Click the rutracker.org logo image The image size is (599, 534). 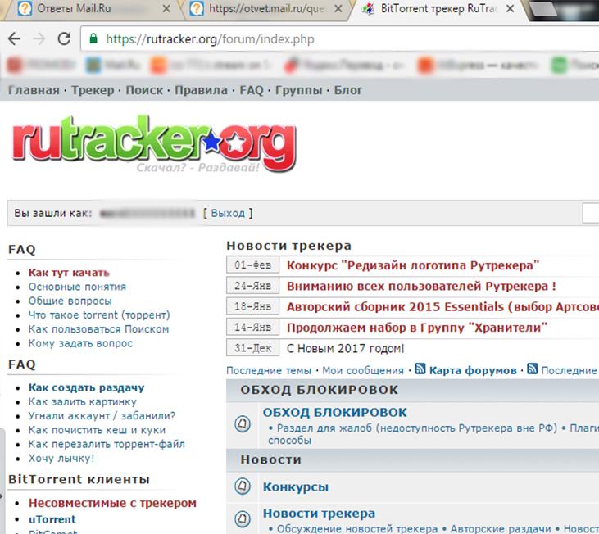coord(154,144)
